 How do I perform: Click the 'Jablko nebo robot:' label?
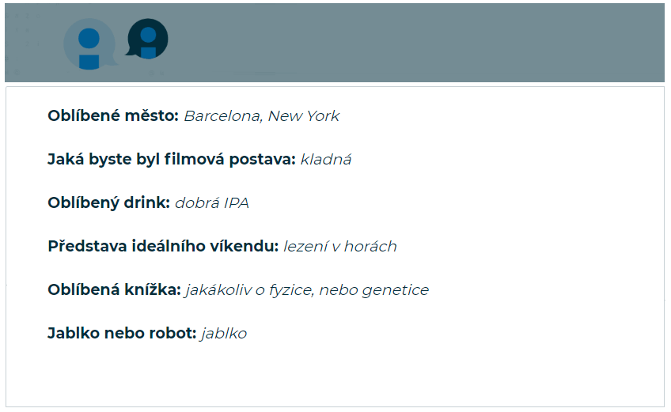121,334
